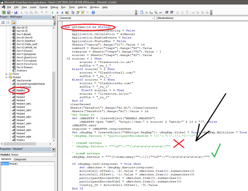Switch to the Categorized properties tab
The image size is (248, 191).
pyautogui.click(x=20, y=159)
